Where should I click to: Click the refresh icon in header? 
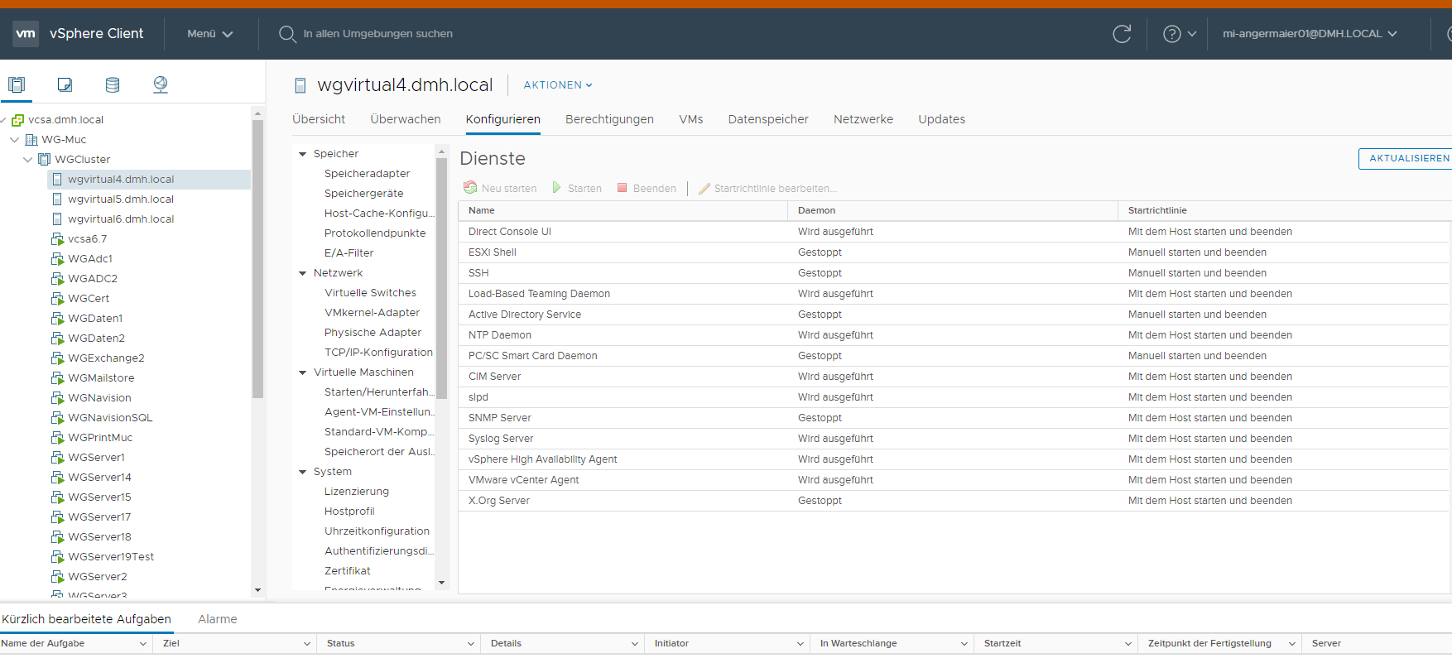click(x=1122, y=34)
